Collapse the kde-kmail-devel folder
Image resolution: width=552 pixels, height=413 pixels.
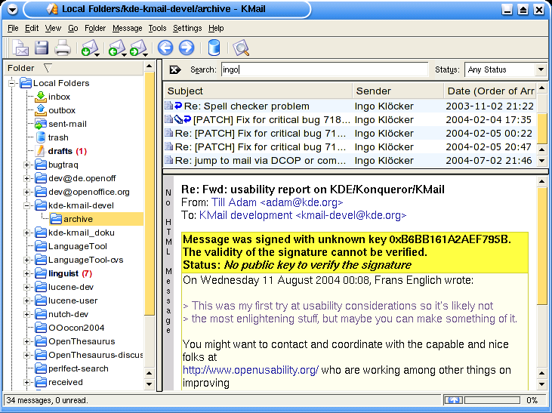(27, 205)
